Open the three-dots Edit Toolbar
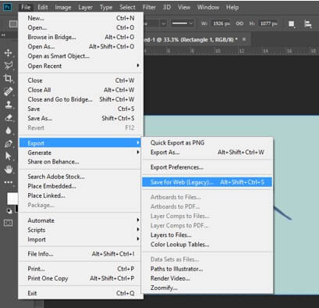 click(x=9, y=182)
